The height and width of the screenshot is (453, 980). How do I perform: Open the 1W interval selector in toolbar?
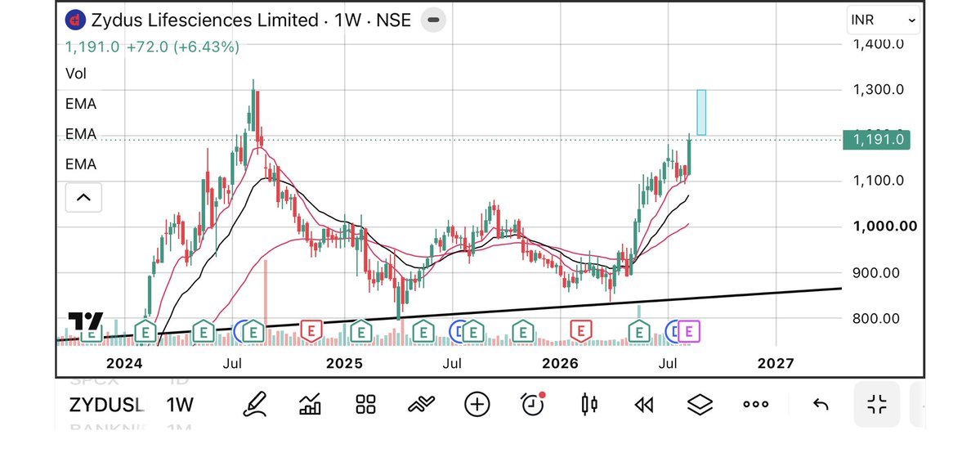pos(179,405)
